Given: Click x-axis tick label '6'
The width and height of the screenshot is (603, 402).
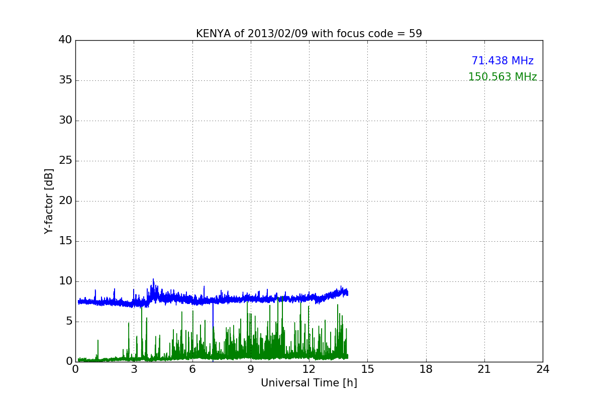Looking at the screenshot, I should click(192, 369).
